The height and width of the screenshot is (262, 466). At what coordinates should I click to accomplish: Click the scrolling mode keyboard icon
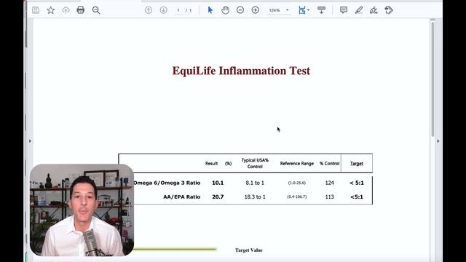[x=321, y=10]
